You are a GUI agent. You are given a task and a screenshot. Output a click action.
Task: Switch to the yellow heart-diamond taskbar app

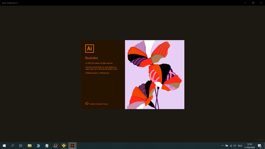coord(64,146)
